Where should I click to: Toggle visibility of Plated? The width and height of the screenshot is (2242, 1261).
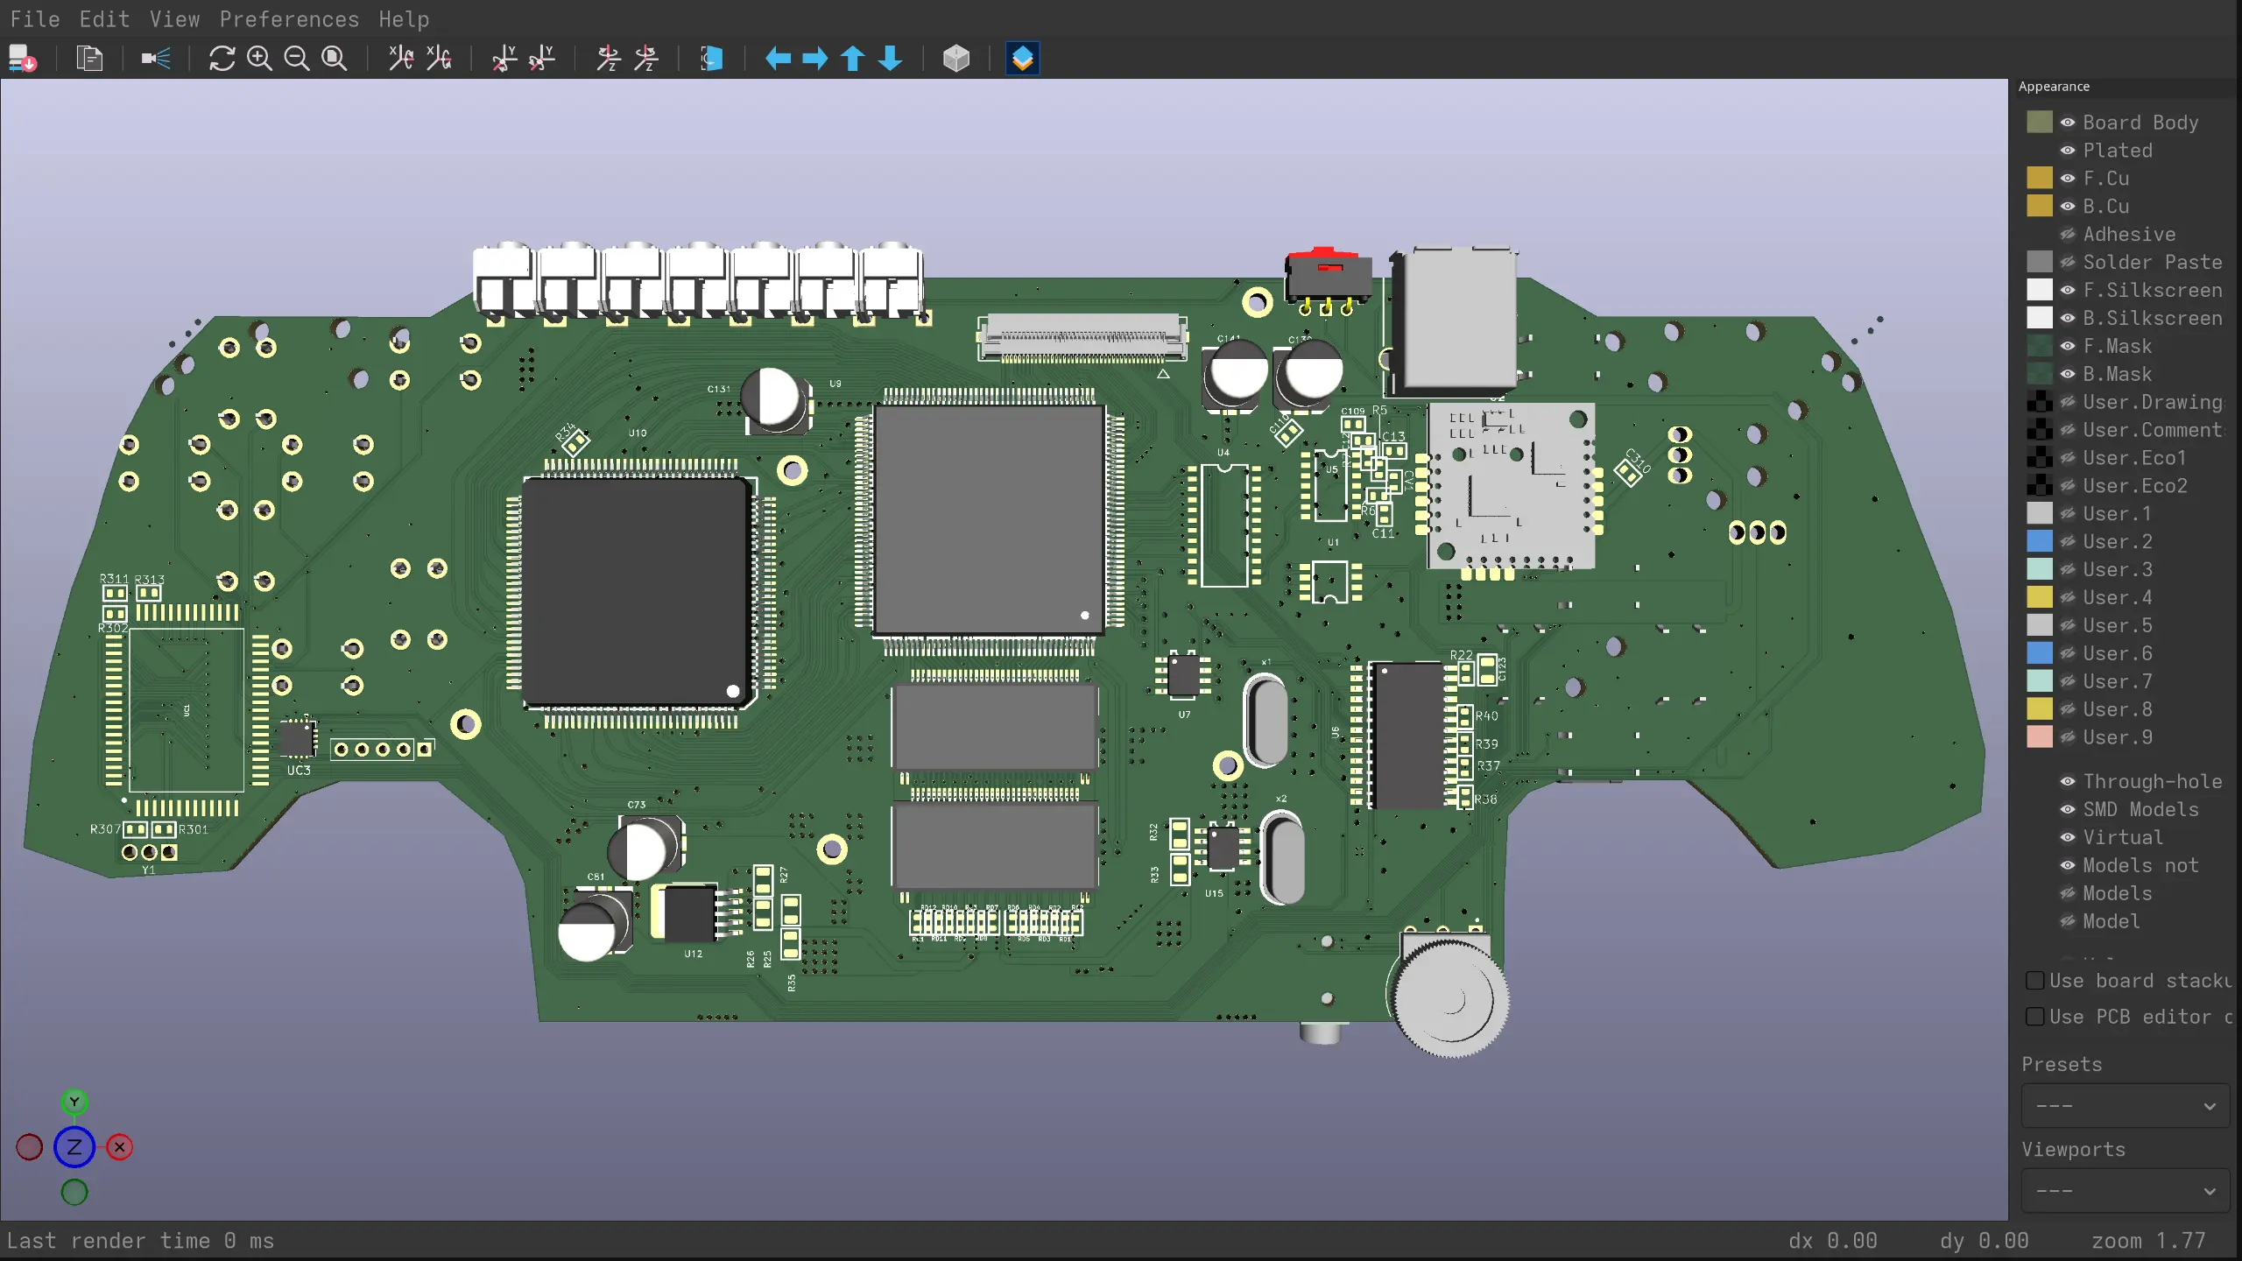coord(2068,151)
